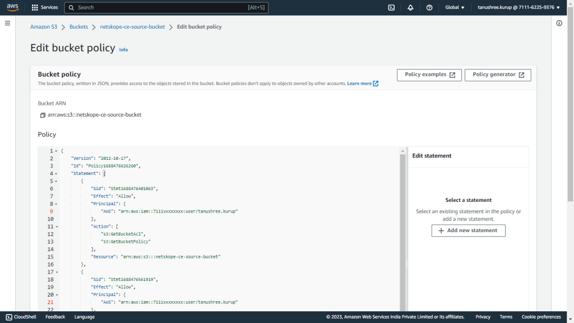Image resolution: width=574 pixels, height=323 pixels.
Task: Open the info panel icon at right
Action: (559, 23)
